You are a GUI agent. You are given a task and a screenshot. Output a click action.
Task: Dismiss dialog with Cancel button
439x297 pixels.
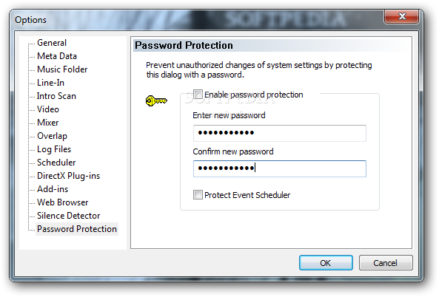pos(386,262)
